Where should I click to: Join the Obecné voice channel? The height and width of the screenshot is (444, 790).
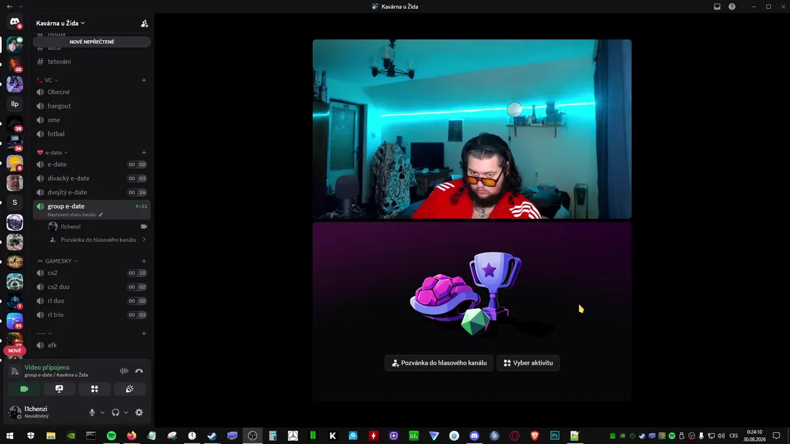(92, 92)
